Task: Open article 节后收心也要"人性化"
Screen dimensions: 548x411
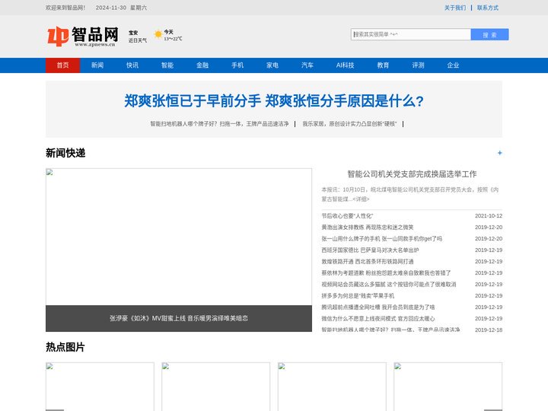Action: [x=347, y=216]
